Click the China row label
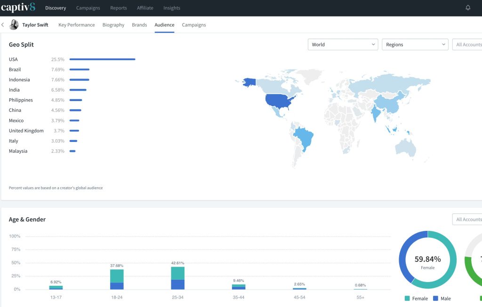The width and height of the screenshot is (482, 307). click(15, 110)
